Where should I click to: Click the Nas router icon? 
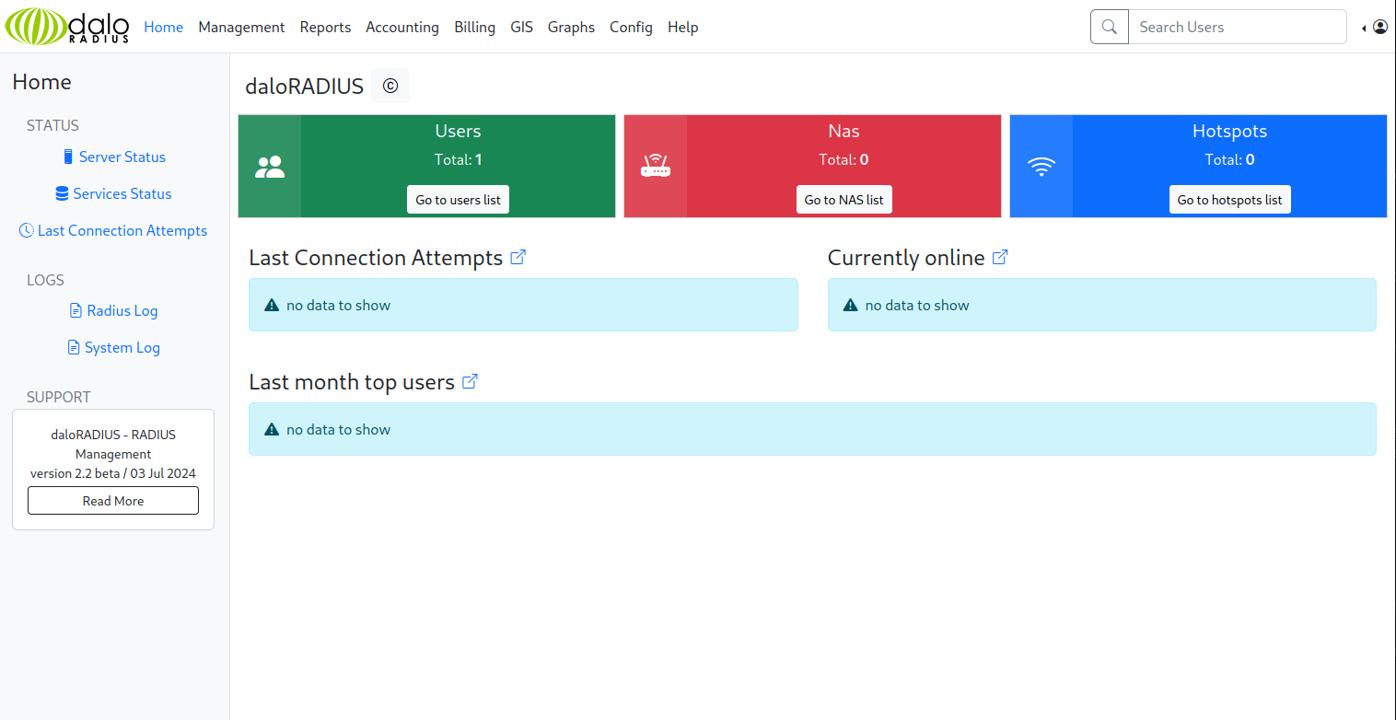656,167
